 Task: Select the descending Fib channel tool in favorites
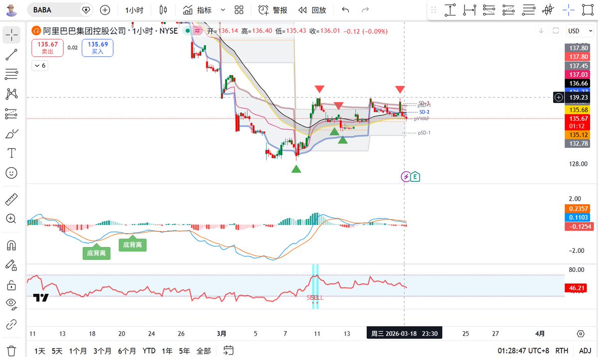(x=489, y=10)
